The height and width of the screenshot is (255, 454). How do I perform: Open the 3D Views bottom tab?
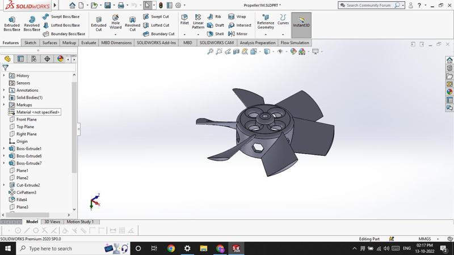[52, 222]
